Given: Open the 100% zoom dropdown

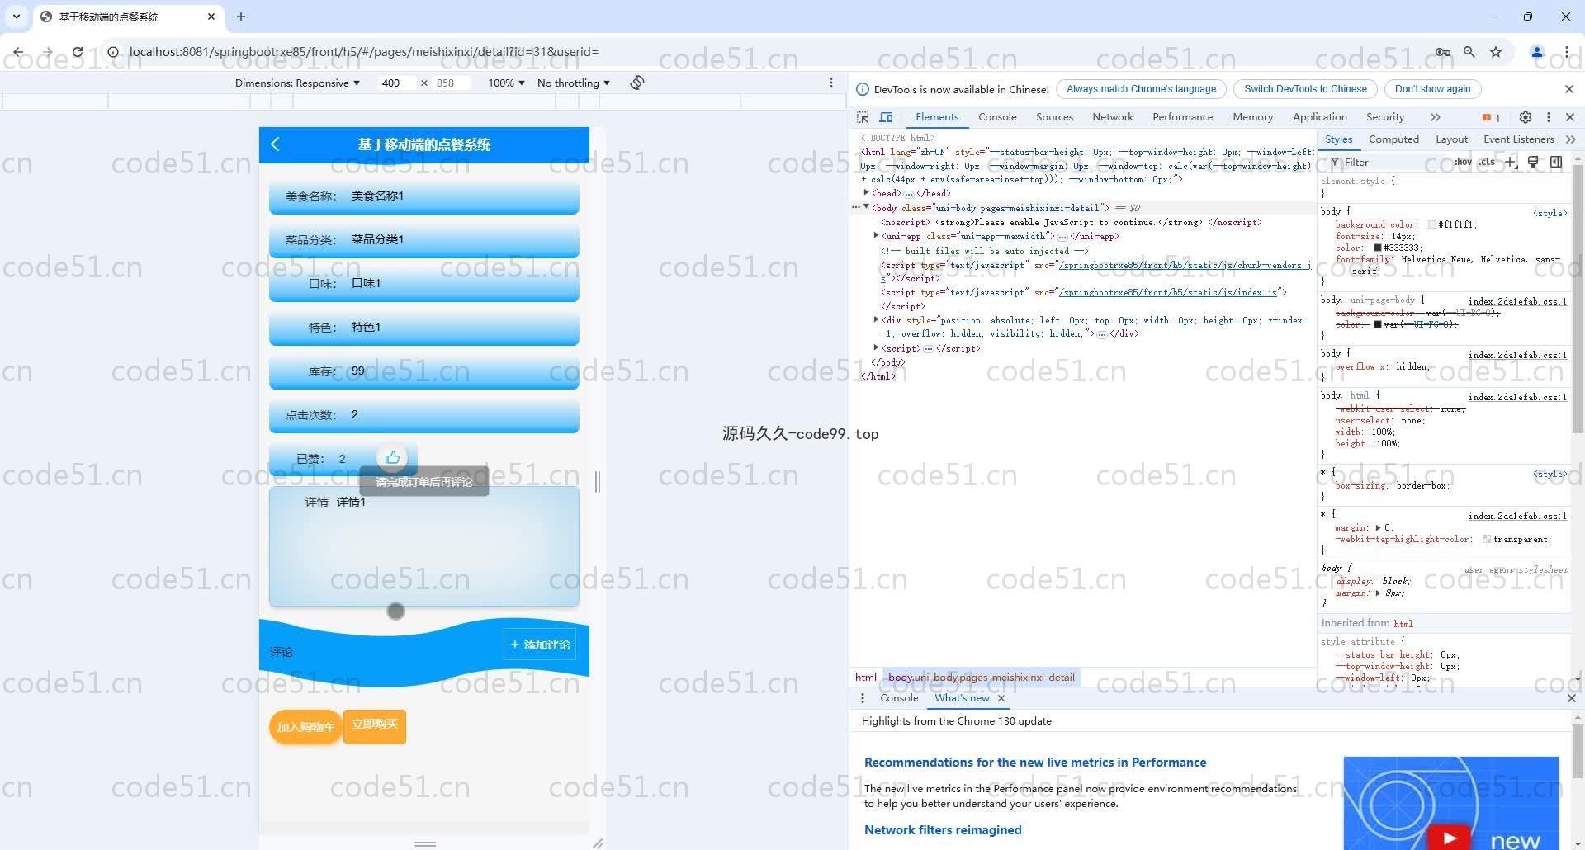Looking at the screenshot, I should pyautogui.click(x=506, y=83).
